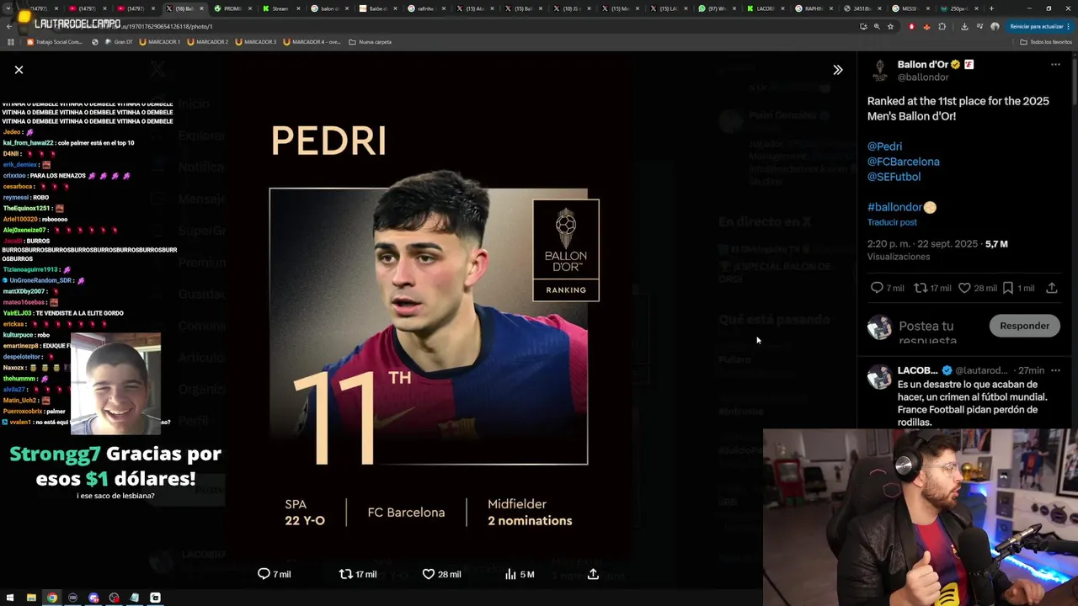Click the share icon in the sidebar post
The width and height of the screenshot is (1078, 606).
[x=1051, y=288]
